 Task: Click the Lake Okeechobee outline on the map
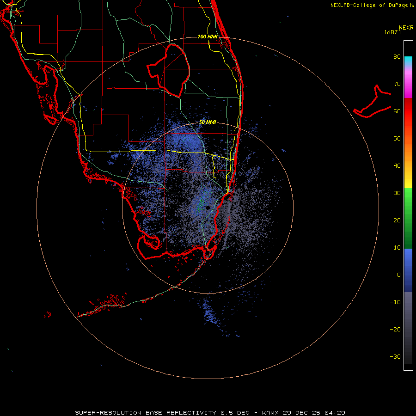click(169, 70)
